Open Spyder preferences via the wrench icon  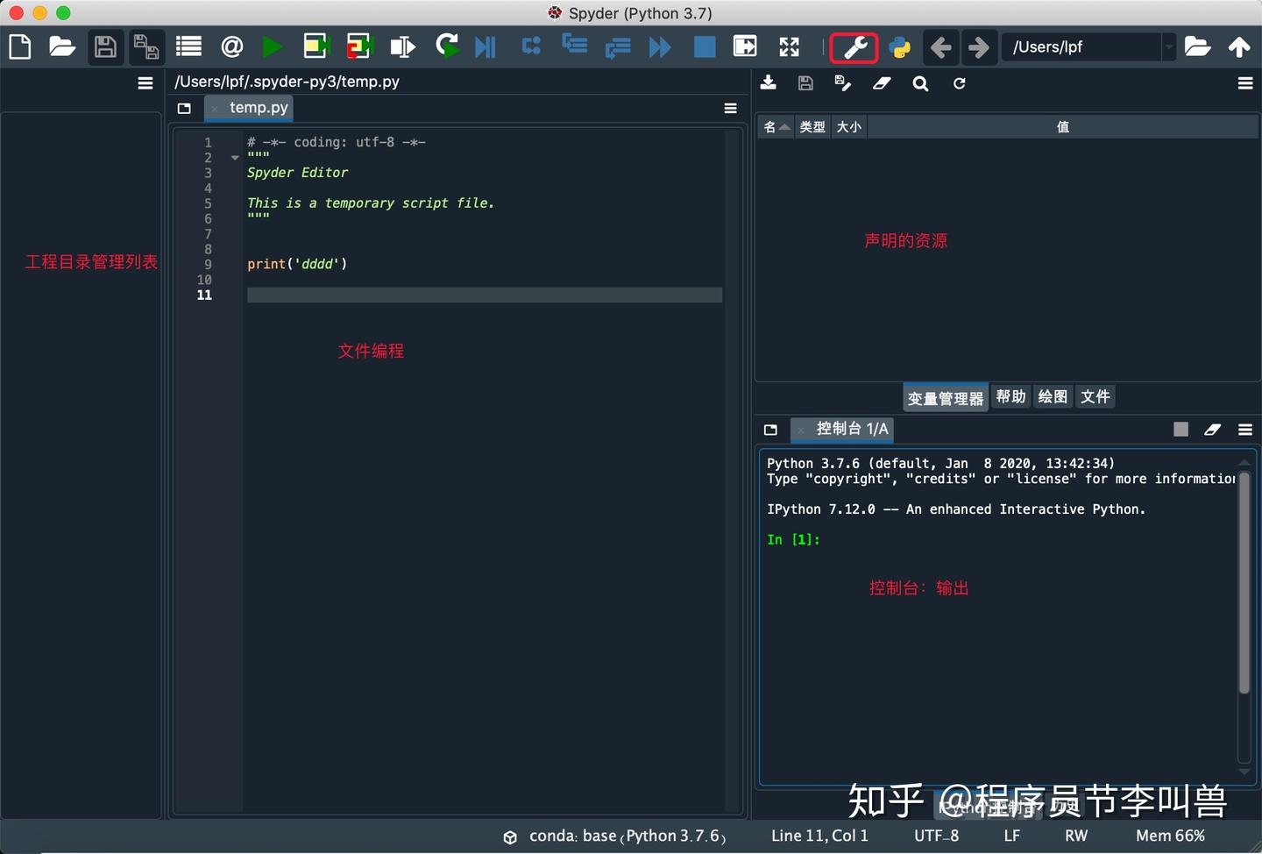coord(853,47)
